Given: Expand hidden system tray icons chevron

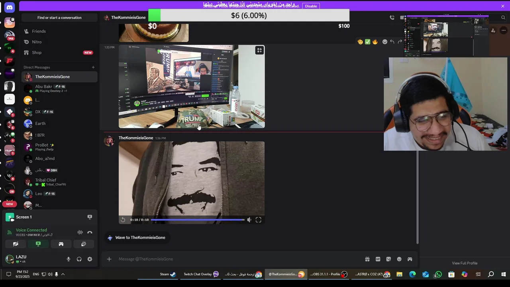Looking at the screenshot, I should click(63, 274).
